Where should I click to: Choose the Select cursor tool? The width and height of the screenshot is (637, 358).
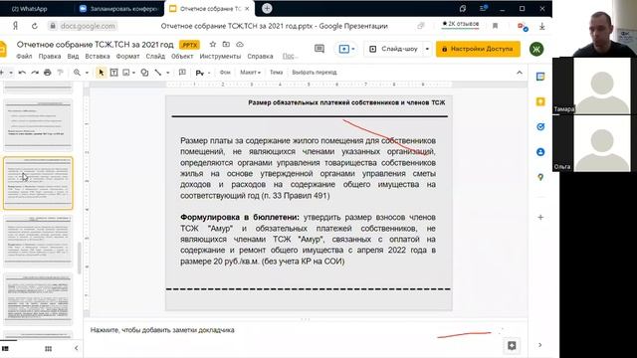coord(102,73)
